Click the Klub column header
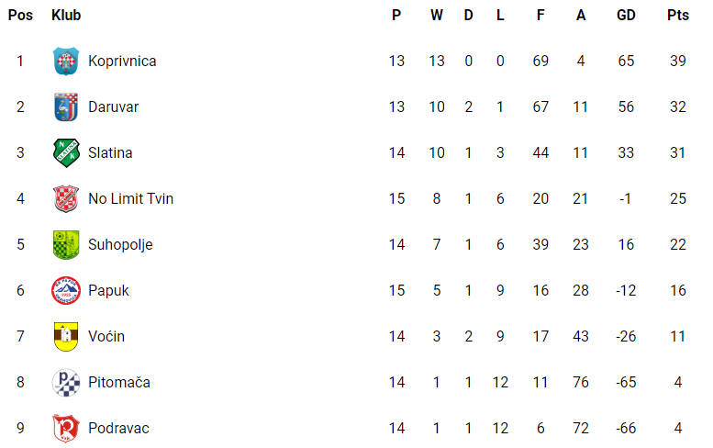 [x=66, y=15]
